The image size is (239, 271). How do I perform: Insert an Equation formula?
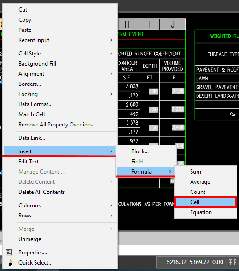coord(205,212)
